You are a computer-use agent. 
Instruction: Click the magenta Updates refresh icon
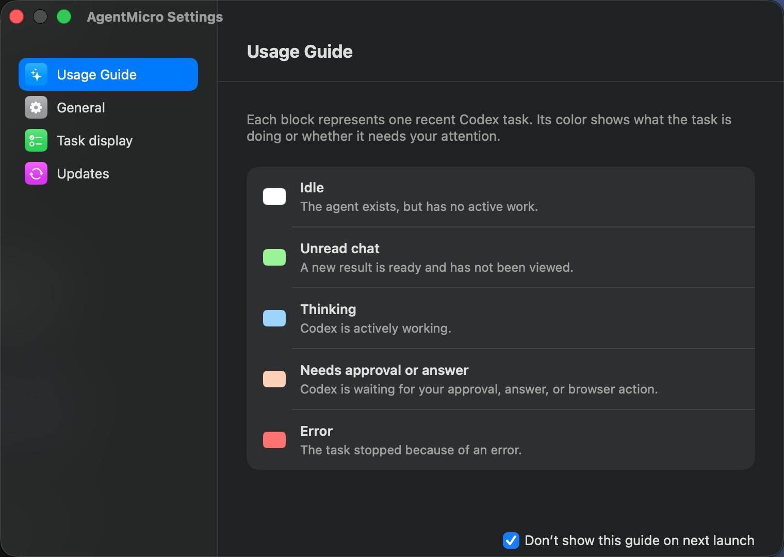click(36, 173)
